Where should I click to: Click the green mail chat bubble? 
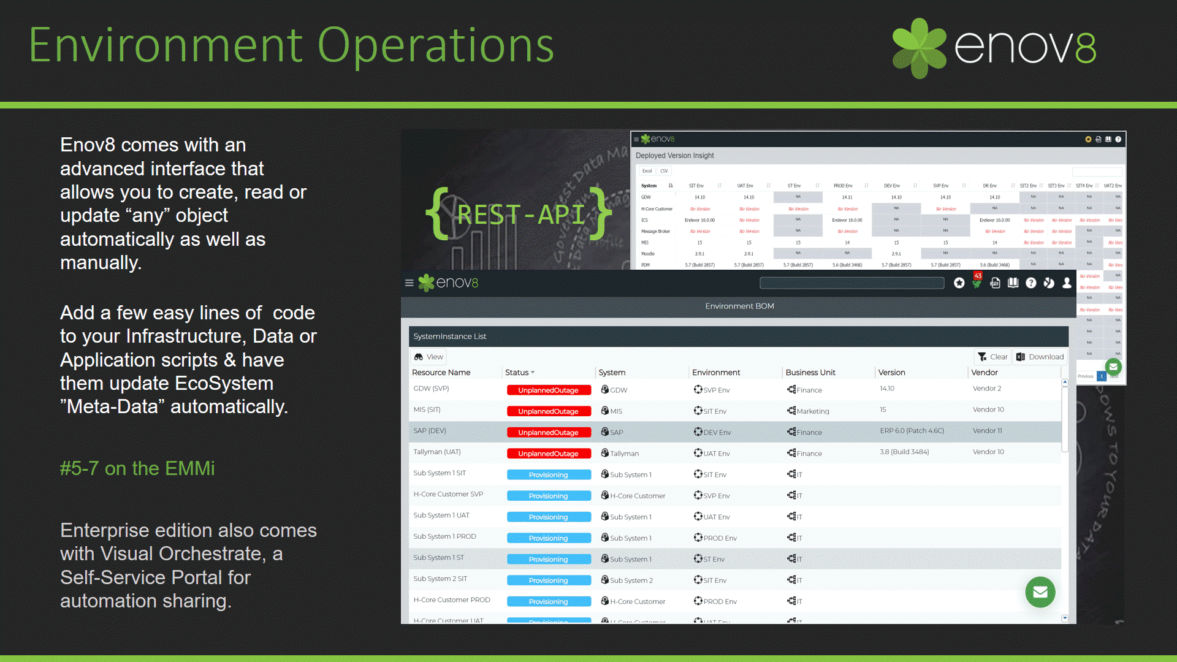click(x=1040, y=592)
